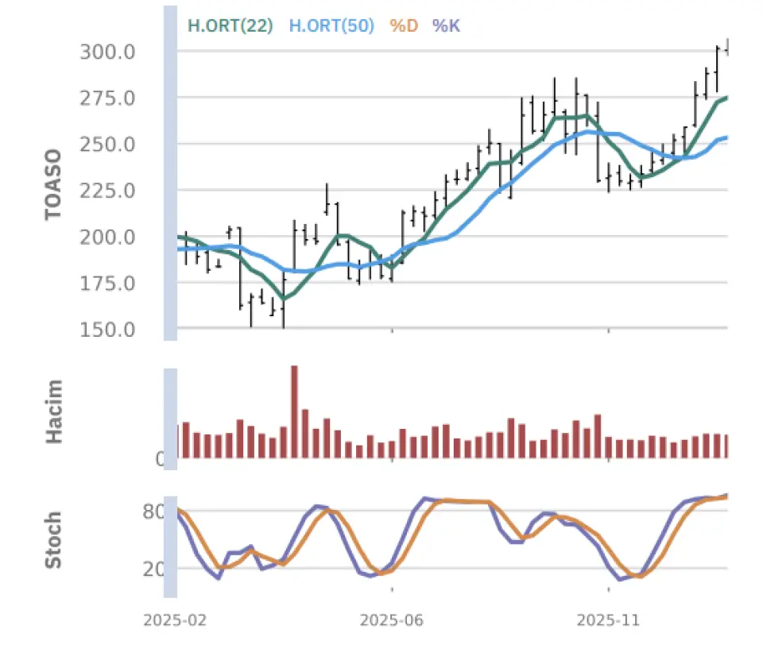Select the 175.0 price axis label
The image size is (763, 668).
point(107,284)
